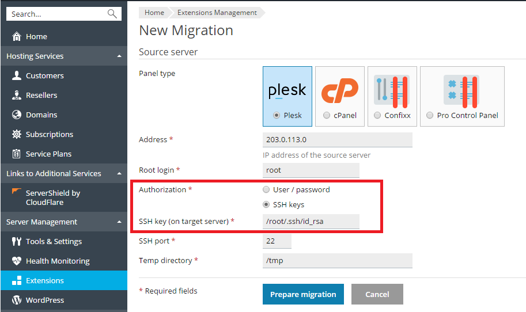Click the Subscriptions gear icon

17,134
